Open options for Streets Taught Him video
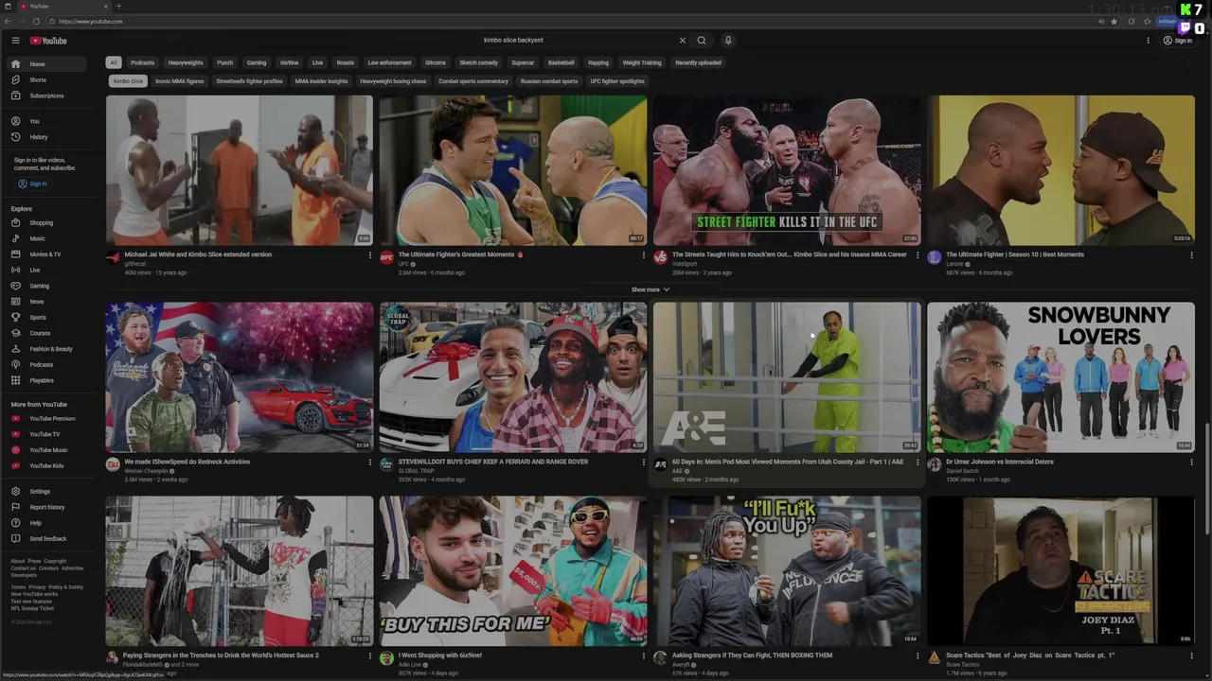Viewport: 1212px width, 681px height. [x=918, y=254]
